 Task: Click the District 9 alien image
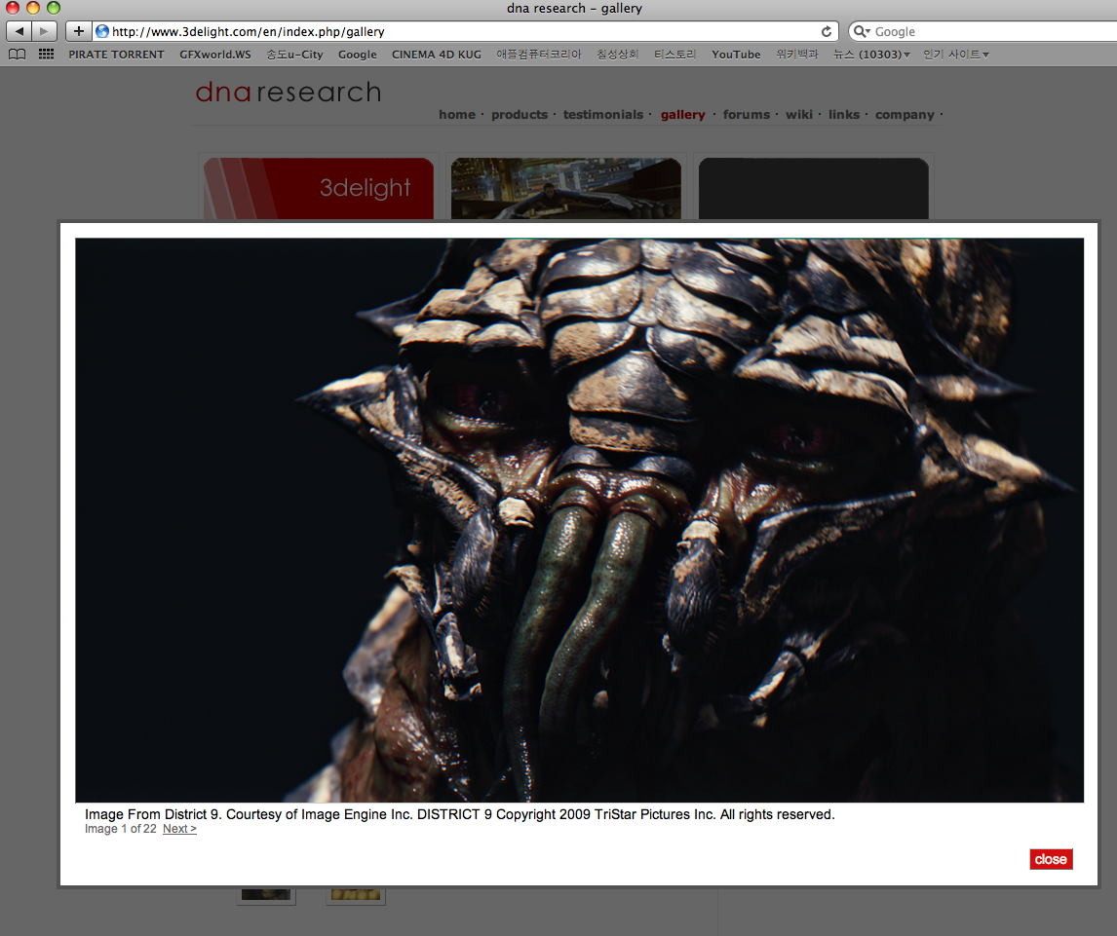tap(579, 520)
